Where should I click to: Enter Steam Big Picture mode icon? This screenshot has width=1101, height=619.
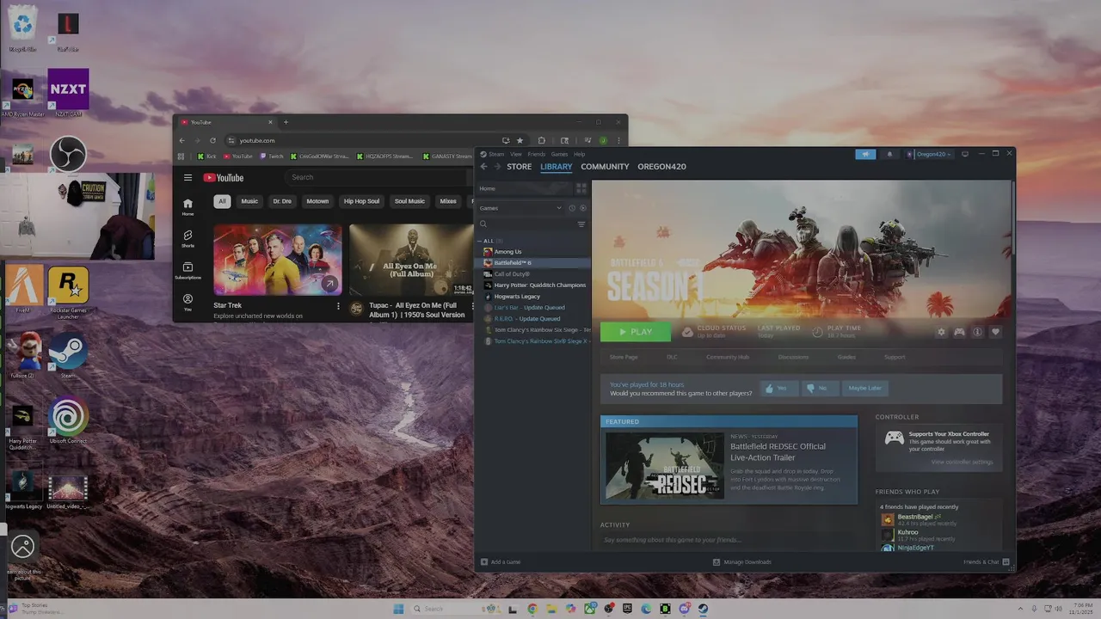tap(965, 154)
